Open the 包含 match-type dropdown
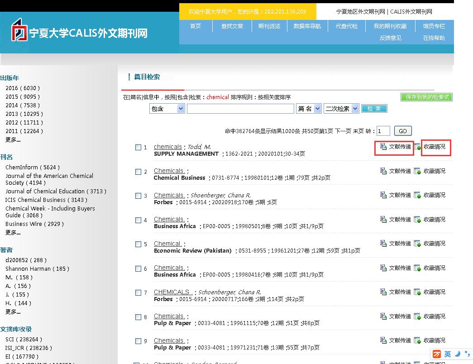 167,109
